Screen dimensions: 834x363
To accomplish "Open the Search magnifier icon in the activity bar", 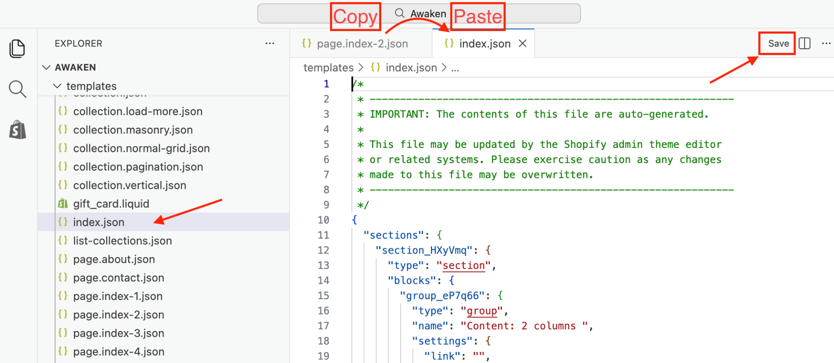I will coord(18,89).
